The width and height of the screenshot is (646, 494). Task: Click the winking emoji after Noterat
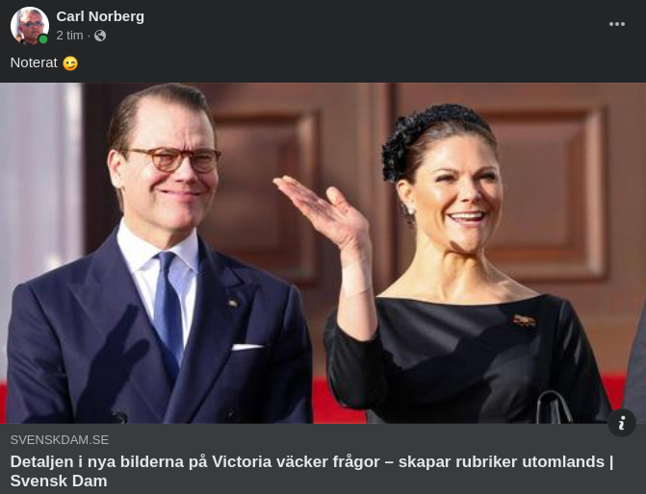70,63
